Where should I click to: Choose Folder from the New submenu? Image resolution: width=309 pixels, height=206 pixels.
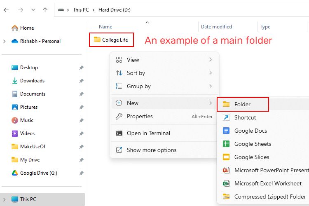[x=242, y=104]
